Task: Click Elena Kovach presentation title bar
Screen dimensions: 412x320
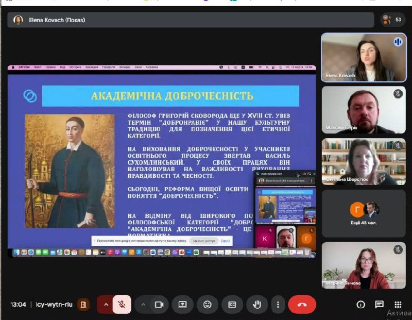Action: (191, 20)
